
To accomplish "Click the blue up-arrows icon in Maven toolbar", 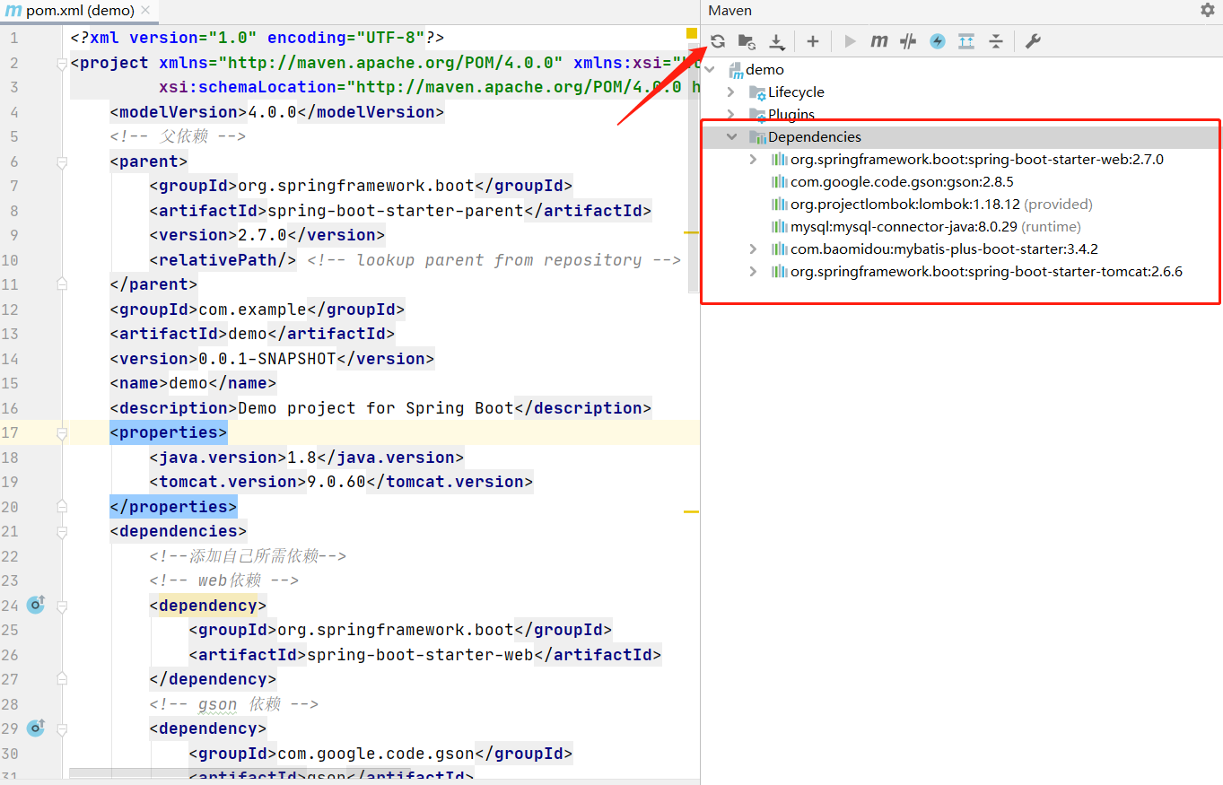I will coord(966,41).
